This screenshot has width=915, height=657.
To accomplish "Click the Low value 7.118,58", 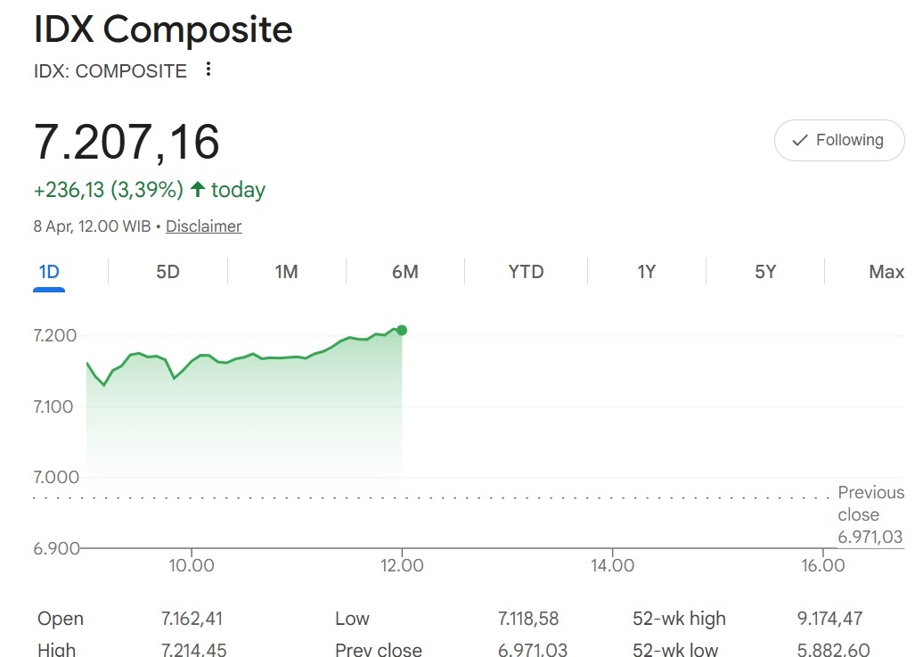I will click(527, 619).
